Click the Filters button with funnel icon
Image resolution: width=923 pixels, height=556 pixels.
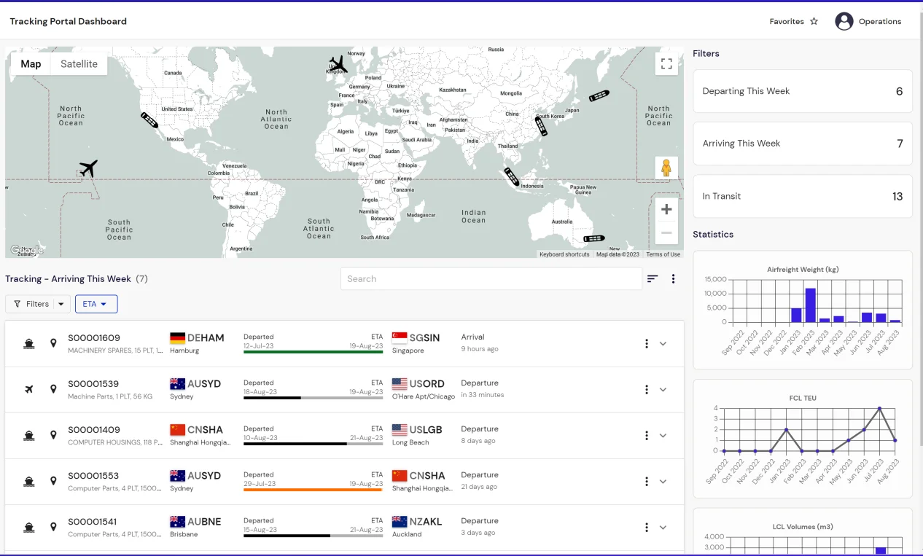click(31, 304)
